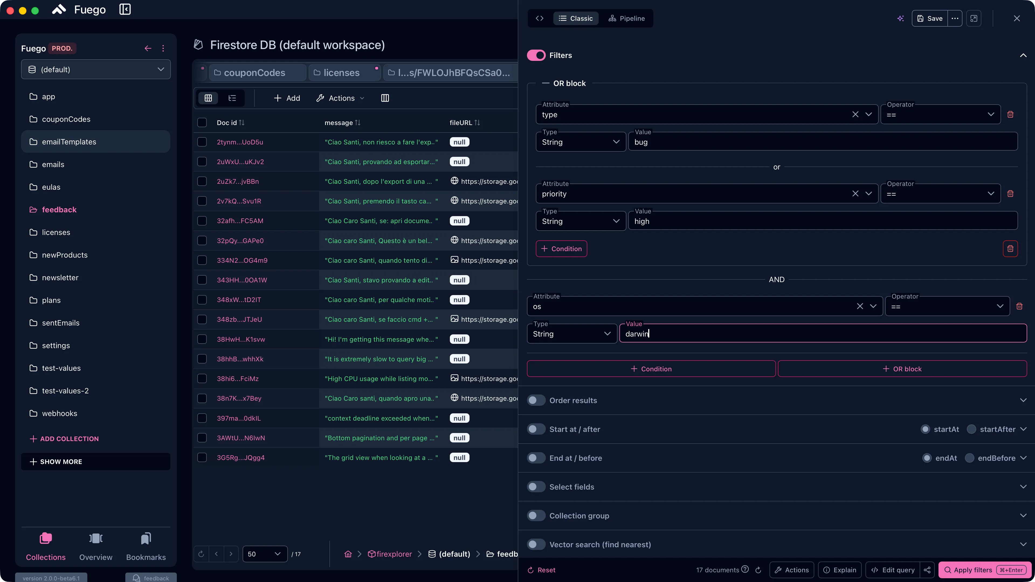Delete the os condition with trash icon
This screenshot has width=1035, height=582.
pyautogui.click(x=1019, y=306)
